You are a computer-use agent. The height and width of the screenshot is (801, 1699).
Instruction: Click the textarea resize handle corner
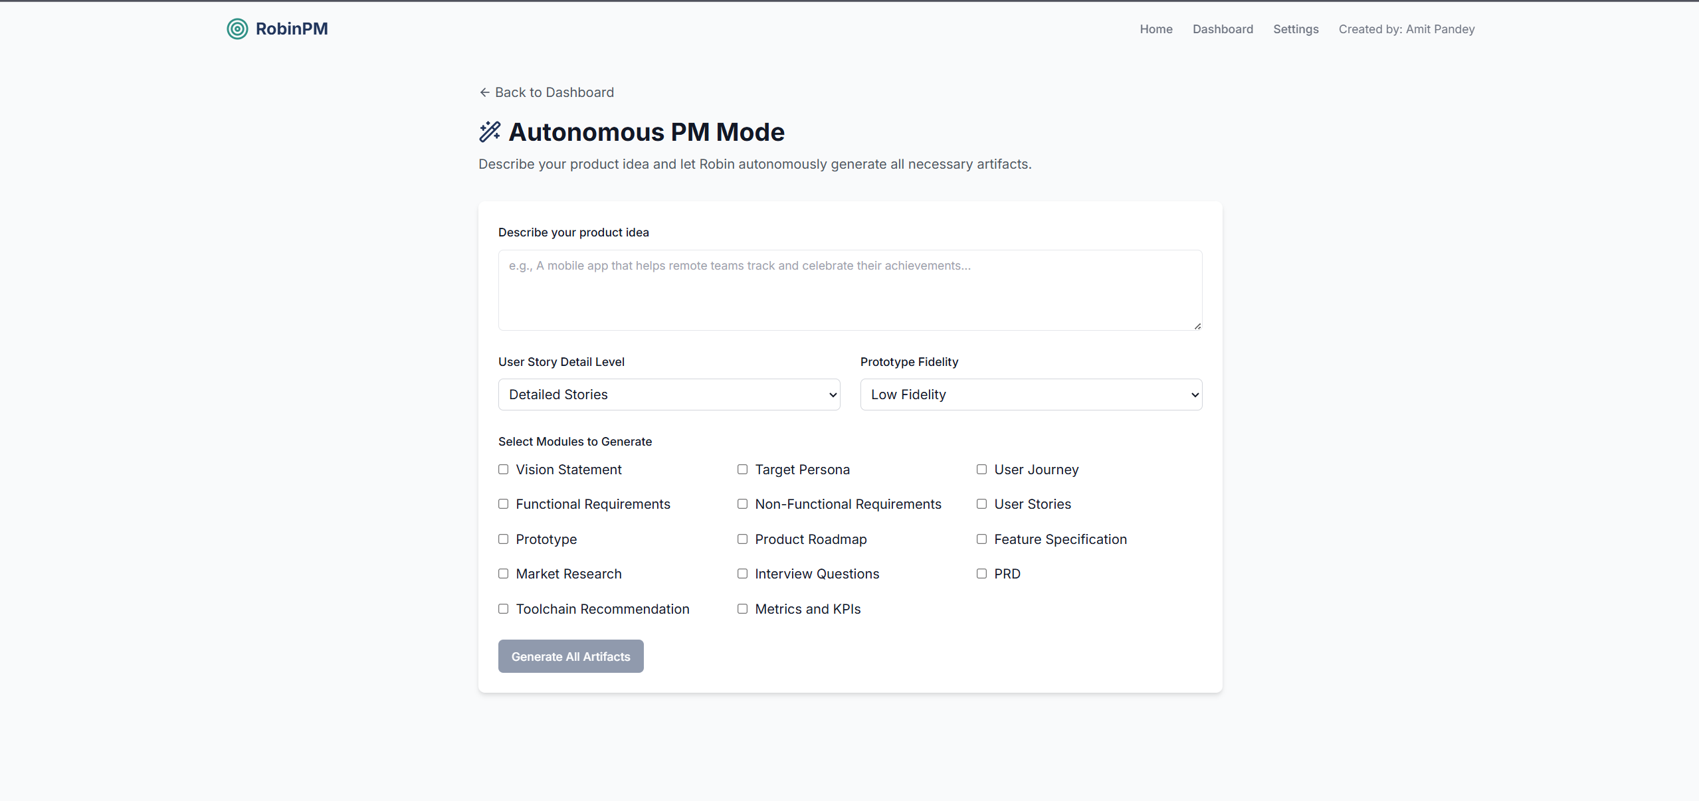(x=1197, y=325)
